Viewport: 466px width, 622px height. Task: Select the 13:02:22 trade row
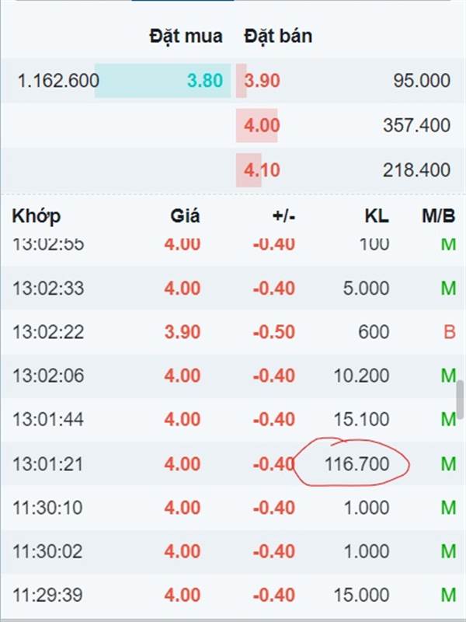click(x=233, y=332)
